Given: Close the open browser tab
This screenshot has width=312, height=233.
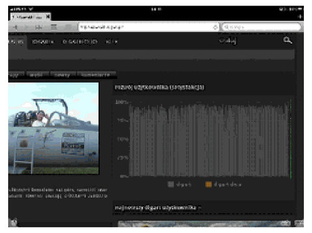Looking at the screenshot, I should tap(48, 17).
